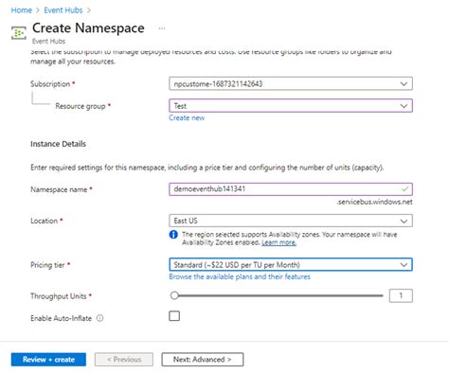Viewport: 449px width, 373px height.
Task: Click the Pricing tier label
Action: tap(47, 265)
